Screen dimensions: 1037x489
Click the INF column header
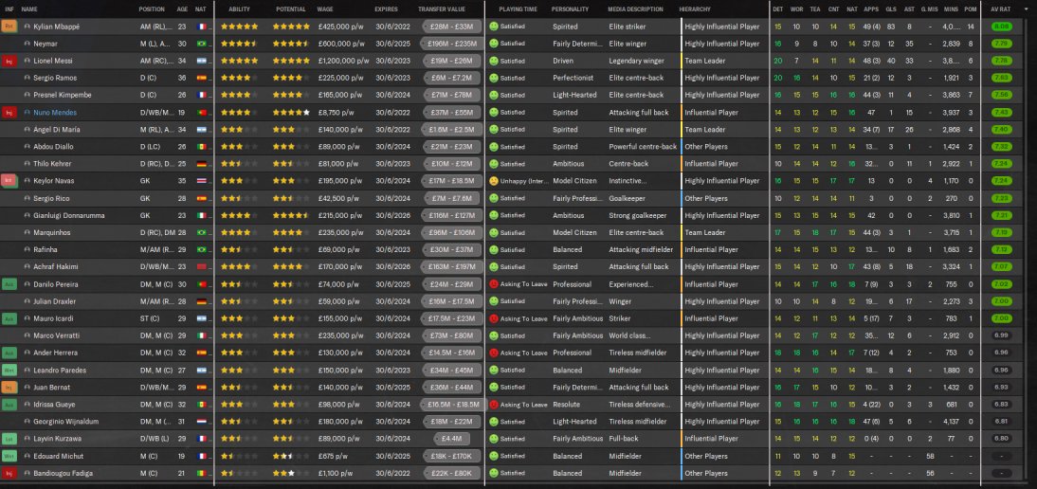pos(9,9)
